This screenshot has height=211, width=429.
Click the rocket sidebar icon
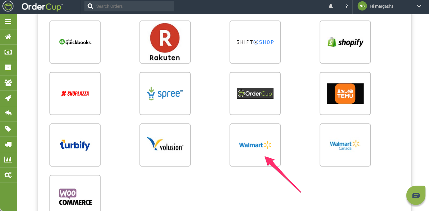pos(8,98)
